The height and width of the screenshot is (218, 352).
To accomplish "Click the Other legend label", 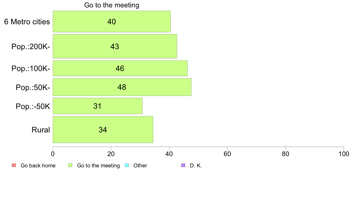I will click(x=140, y=166).
